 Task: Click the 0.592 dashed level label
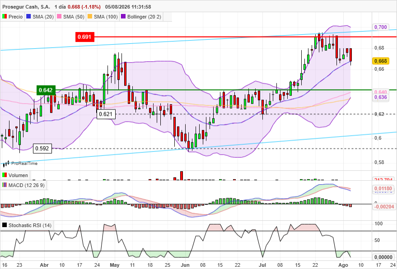[42, 149]
